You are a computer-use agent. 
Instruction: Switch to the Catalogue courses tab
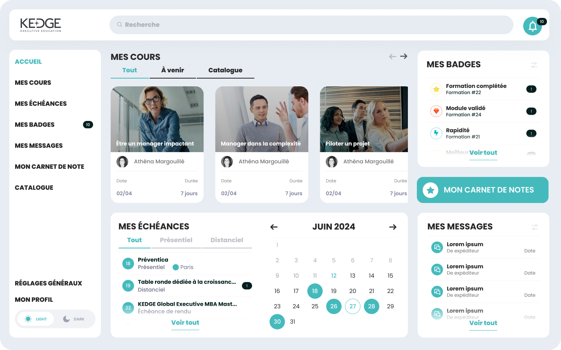(225, 70)
